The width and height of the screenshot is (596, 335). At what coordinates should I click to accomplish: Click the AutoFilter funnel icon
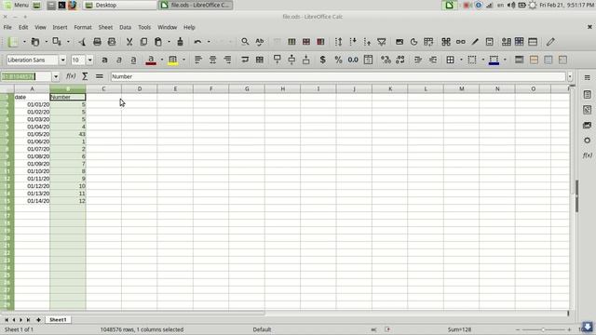[x=381, y=42]
